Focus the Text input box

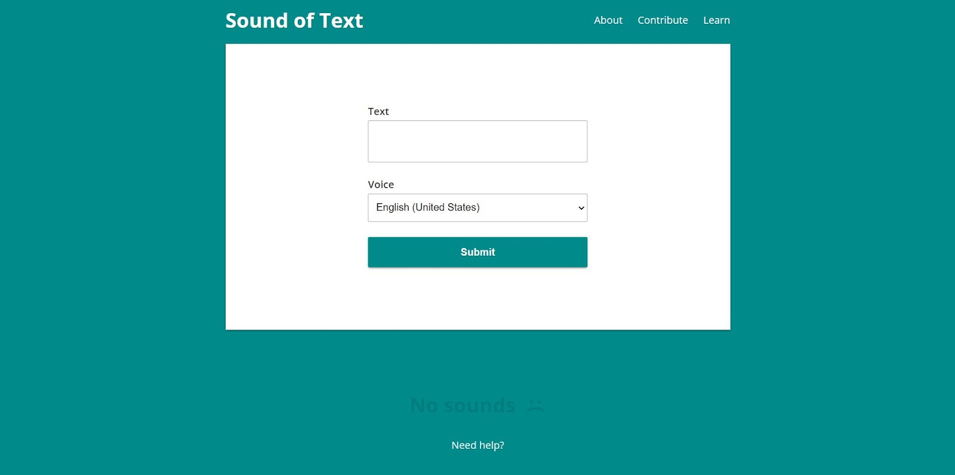pos(478,141)
